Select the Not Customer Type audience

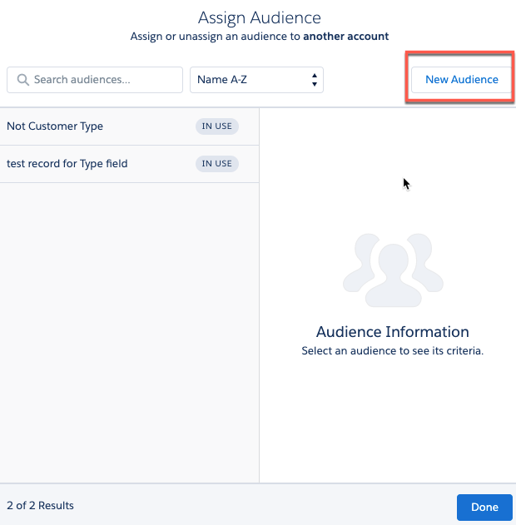(x=55, y=126)
